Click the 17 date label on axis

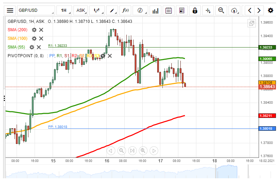pos(160,161)
